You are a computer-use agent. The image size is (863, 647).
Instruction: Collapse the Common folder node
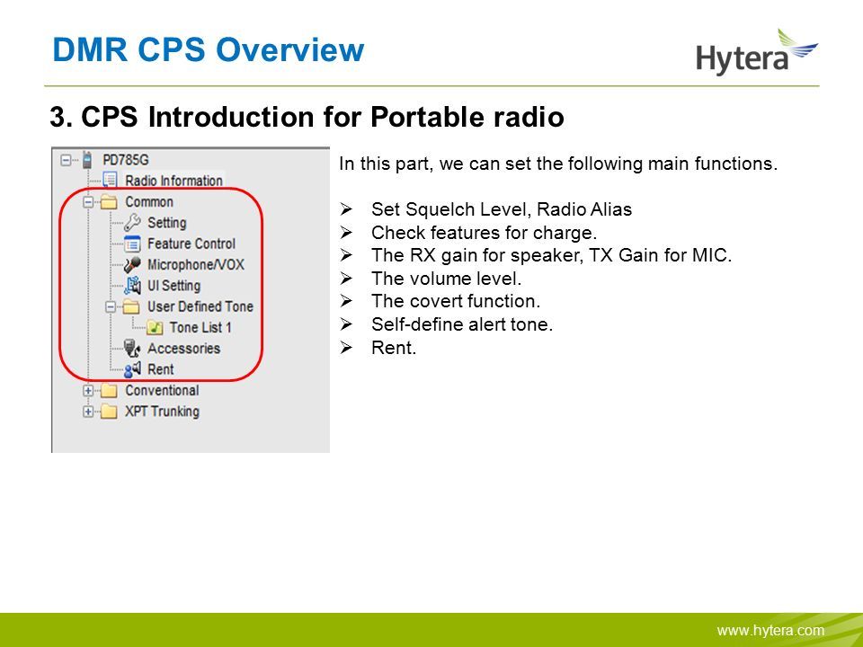pyautogui.click(x=88, y=202)
